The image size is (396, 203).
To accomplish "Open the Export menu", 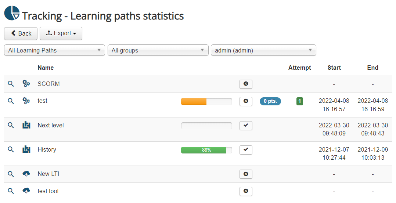I will (61, 33).
